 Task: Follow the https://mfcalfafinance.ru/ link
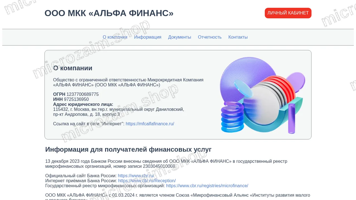pos(150,124)
